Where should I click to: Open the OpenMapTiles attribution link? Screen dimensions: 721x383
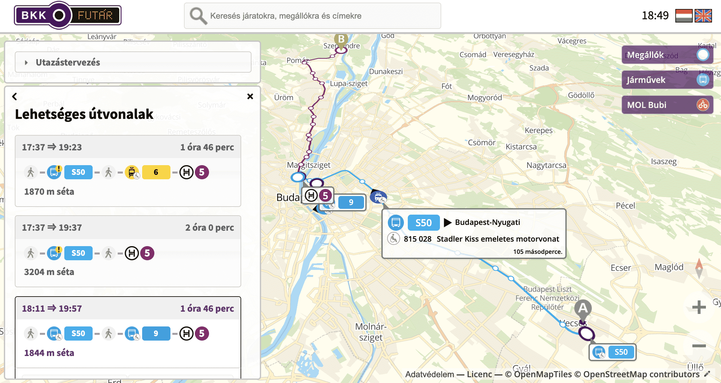tap(538, 374)
